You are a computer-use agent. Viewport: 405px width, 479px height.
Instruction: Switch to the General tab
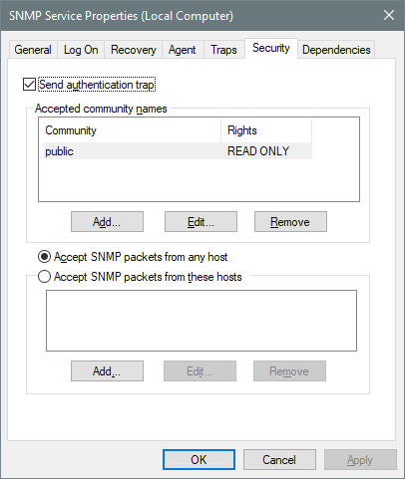click(x=33, y=50)
